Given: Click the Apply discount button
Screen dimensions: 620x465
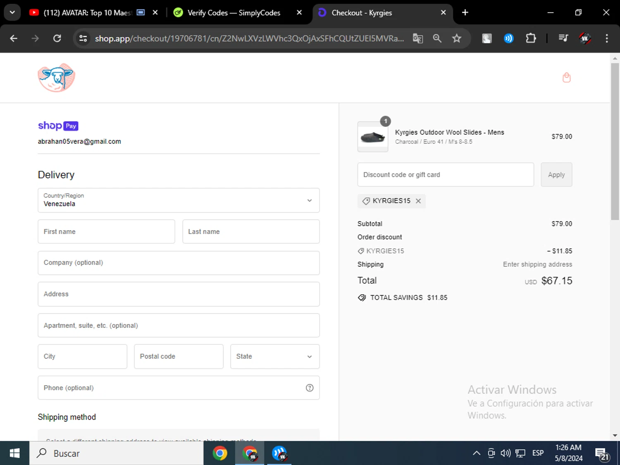Looking at the screenshot, I should point(556,174).
